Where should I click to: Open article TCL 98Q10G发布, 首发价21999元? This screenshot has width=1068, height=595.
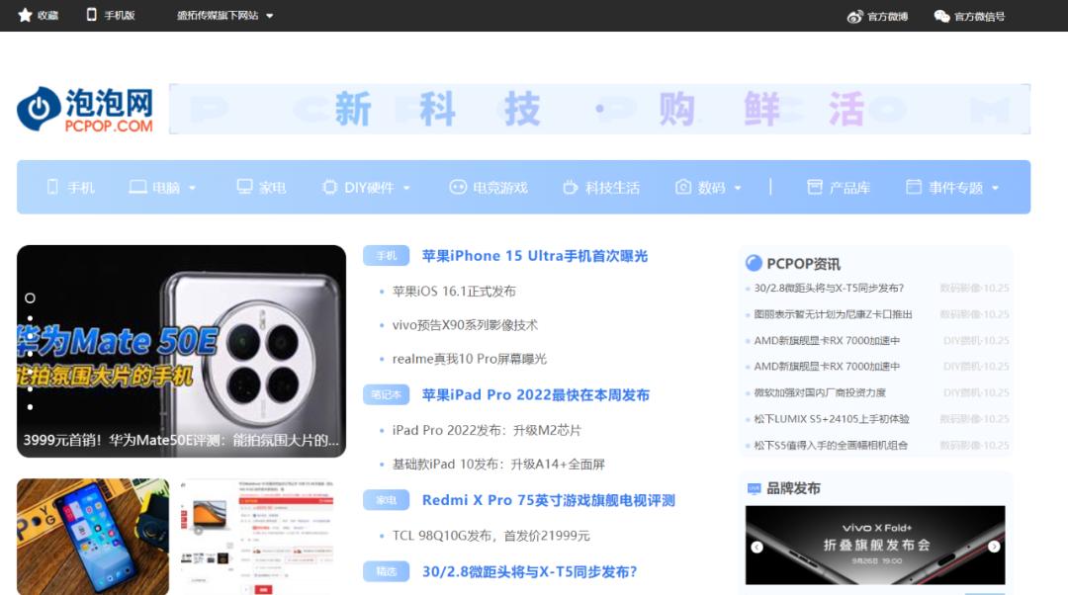click(491, 536)
